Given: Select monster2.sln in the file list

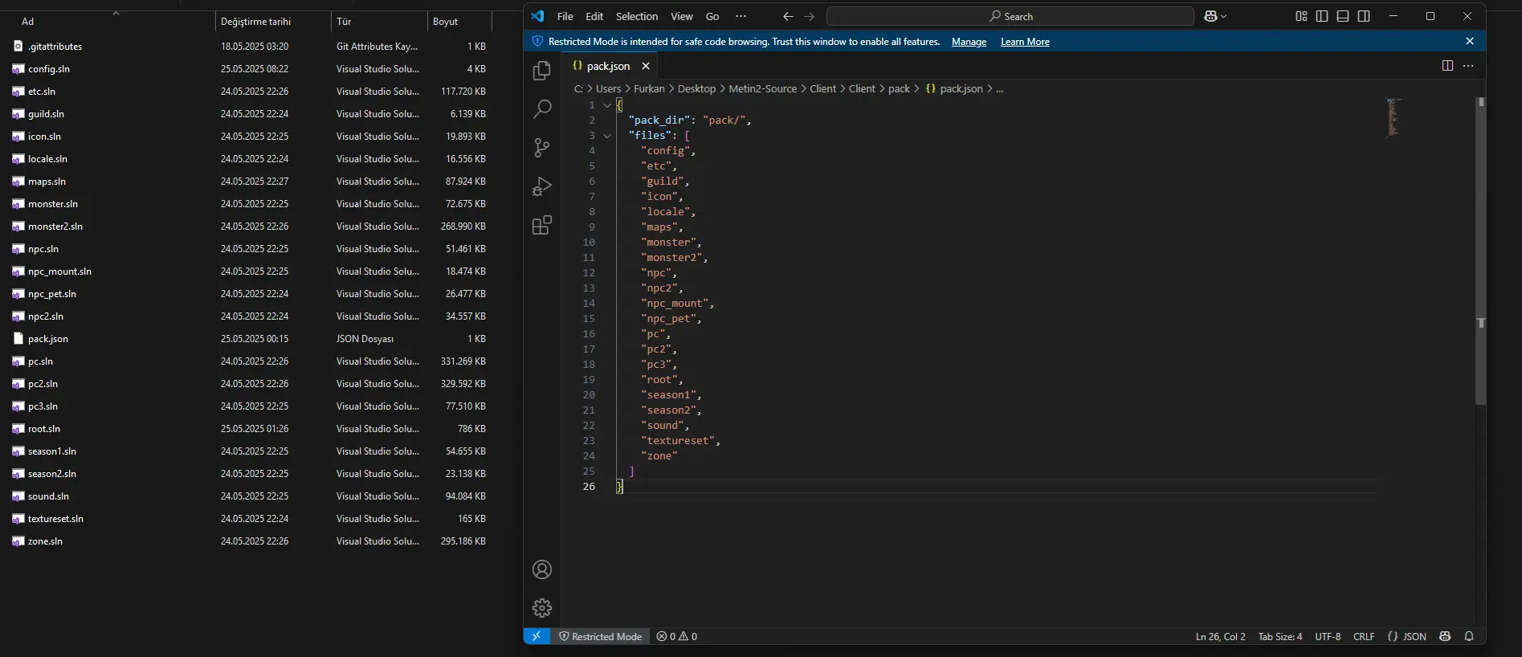Looking at the screenshot, I should click(55, 226).
